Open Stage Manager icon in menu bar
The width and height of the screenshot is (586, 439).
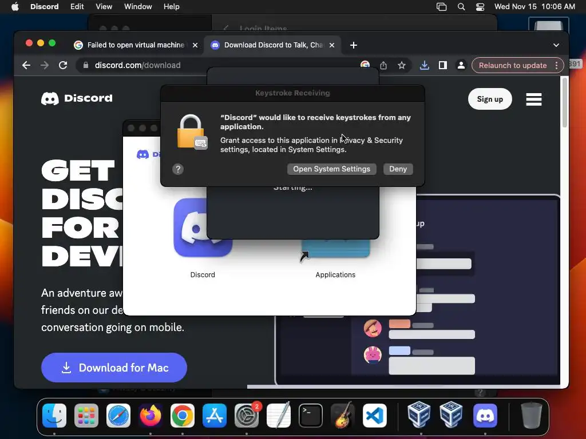441,7
